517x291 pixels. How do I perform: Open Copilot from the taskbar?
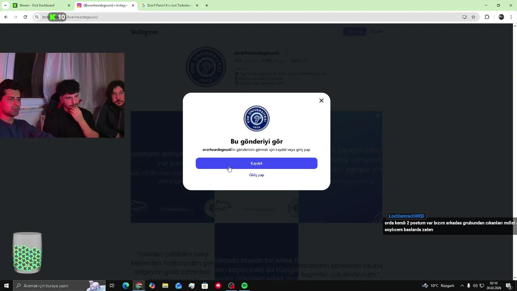(x=152, y=286)
